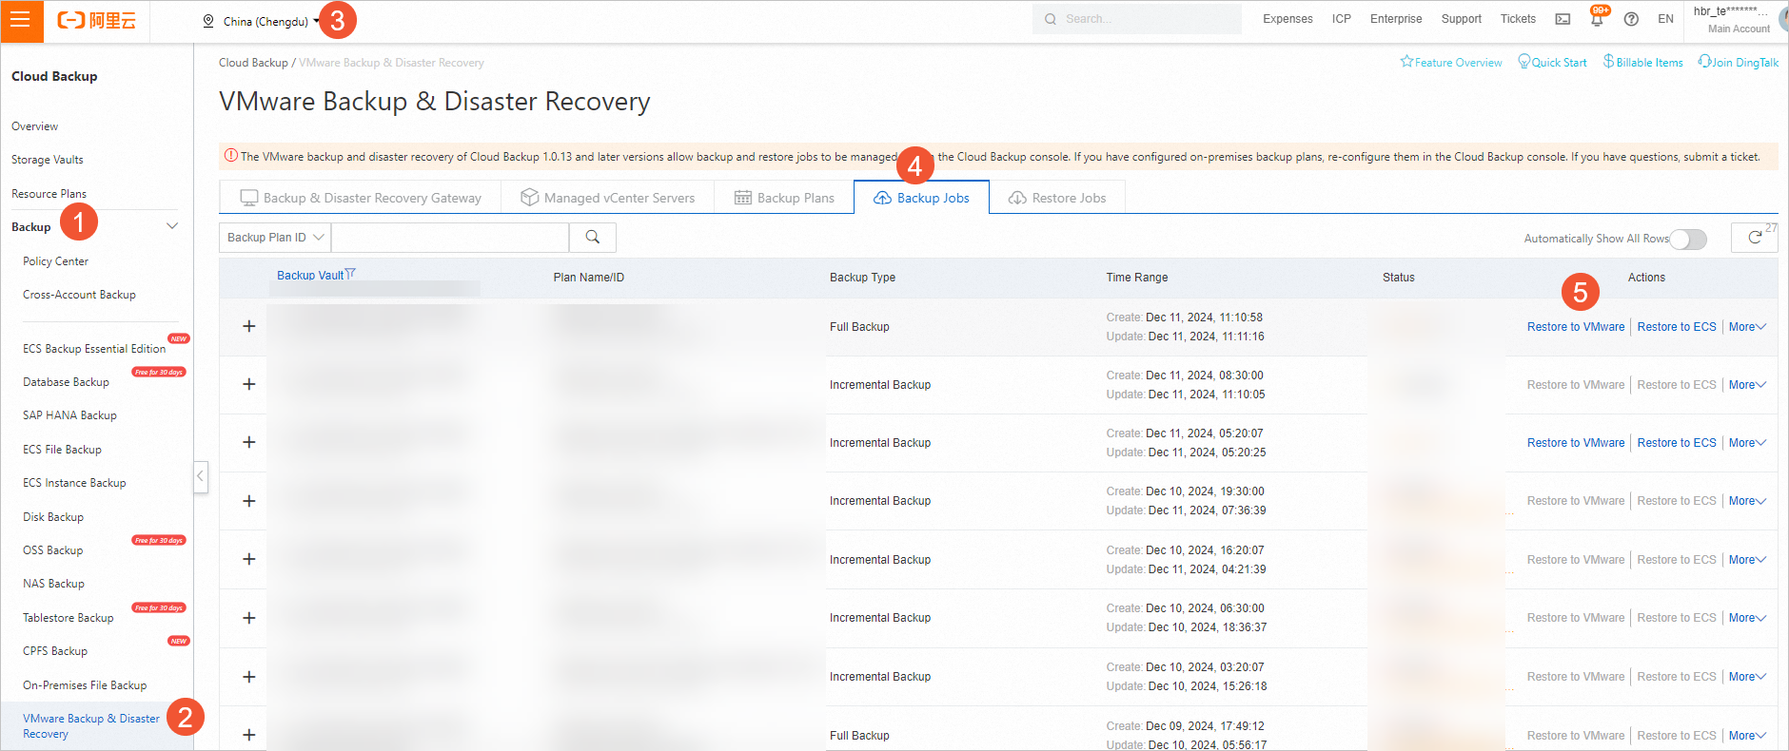Focus the backup plan ID search field
Screen dimensions: 1789x751
click(450, 238)
